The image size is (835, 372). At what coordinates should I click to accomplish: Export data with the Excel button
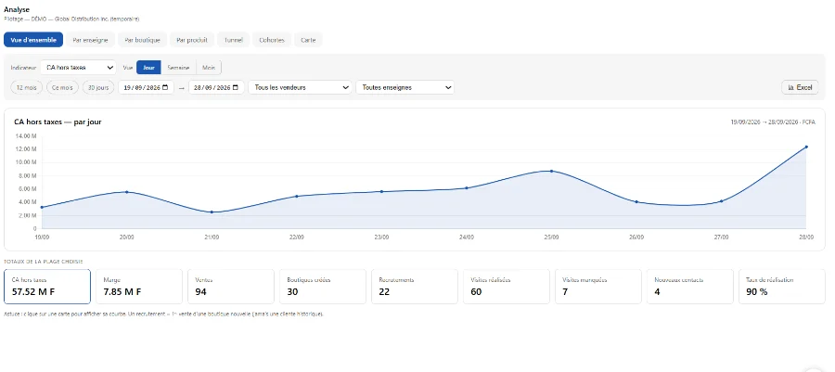(800, 87)
